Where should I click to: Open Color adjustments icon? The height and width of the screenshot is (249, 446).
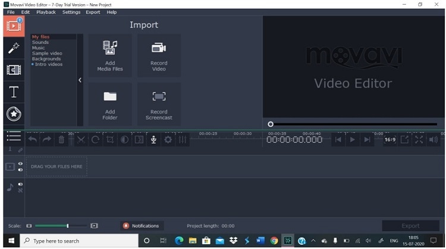point(125,139)
